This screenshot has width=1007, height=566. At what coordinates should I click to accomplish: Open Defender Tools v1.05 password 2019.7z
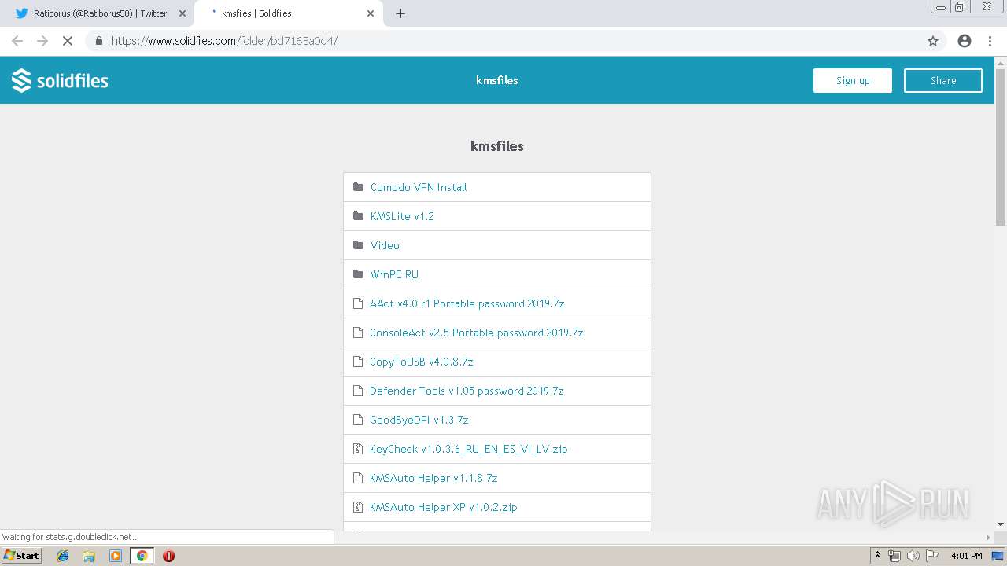coord(467,391)
